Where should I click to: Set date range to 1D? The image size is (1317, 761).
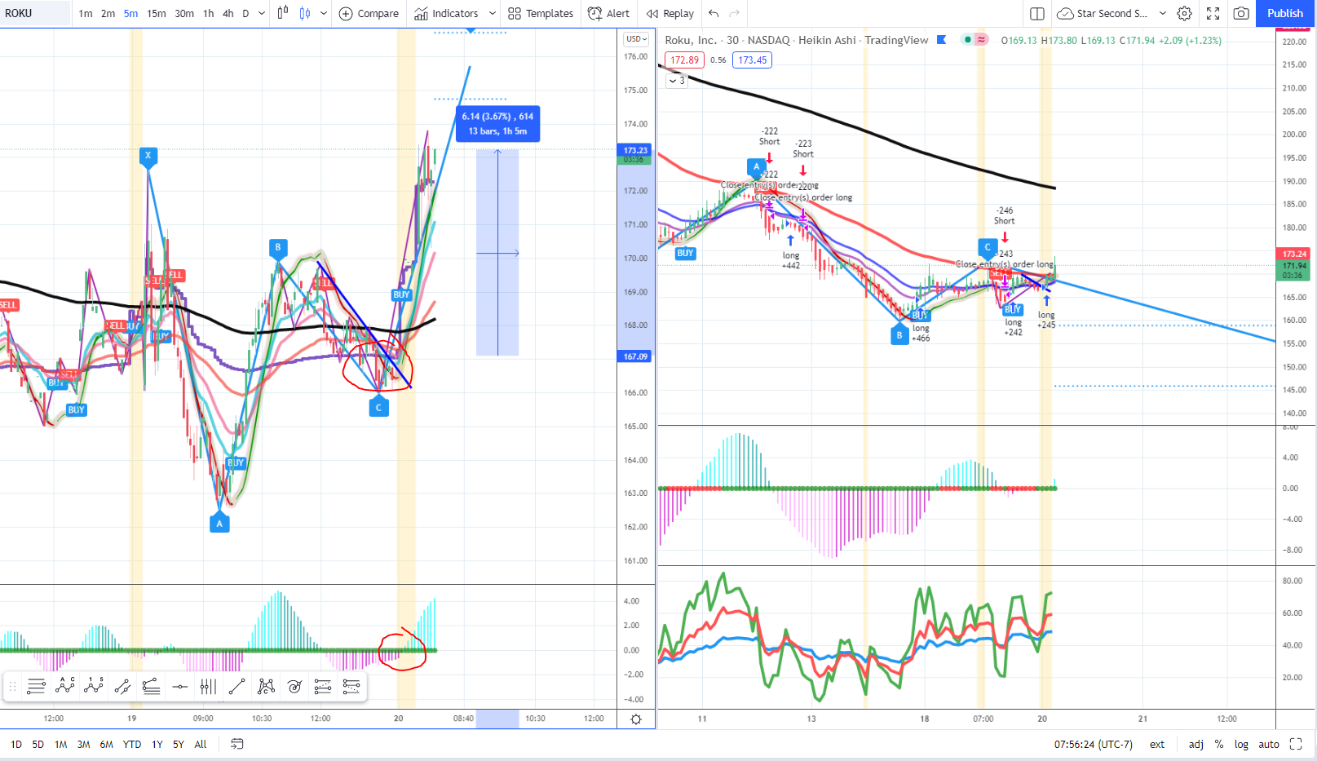(16, 744)
